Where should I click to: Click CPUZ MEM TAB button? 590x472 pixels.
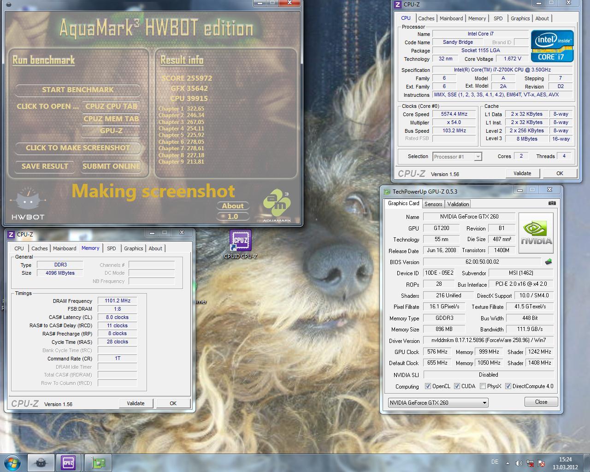111,118
